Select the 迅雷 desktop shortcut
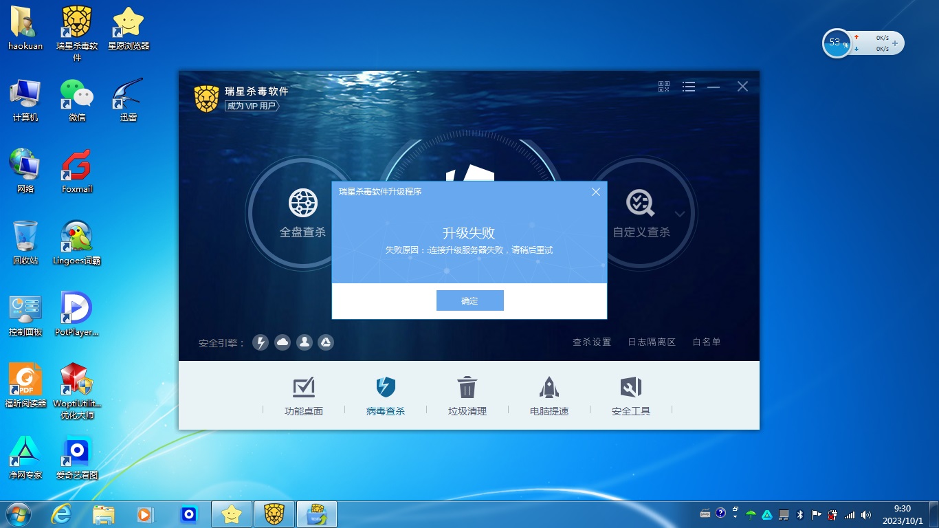Screen dimensions: 939x528 point(129,100)
